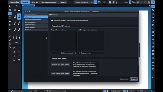Collapse the right panel with arrow
Image resolution: width=163 pixels, height=92 pixels.
point(153,84)
